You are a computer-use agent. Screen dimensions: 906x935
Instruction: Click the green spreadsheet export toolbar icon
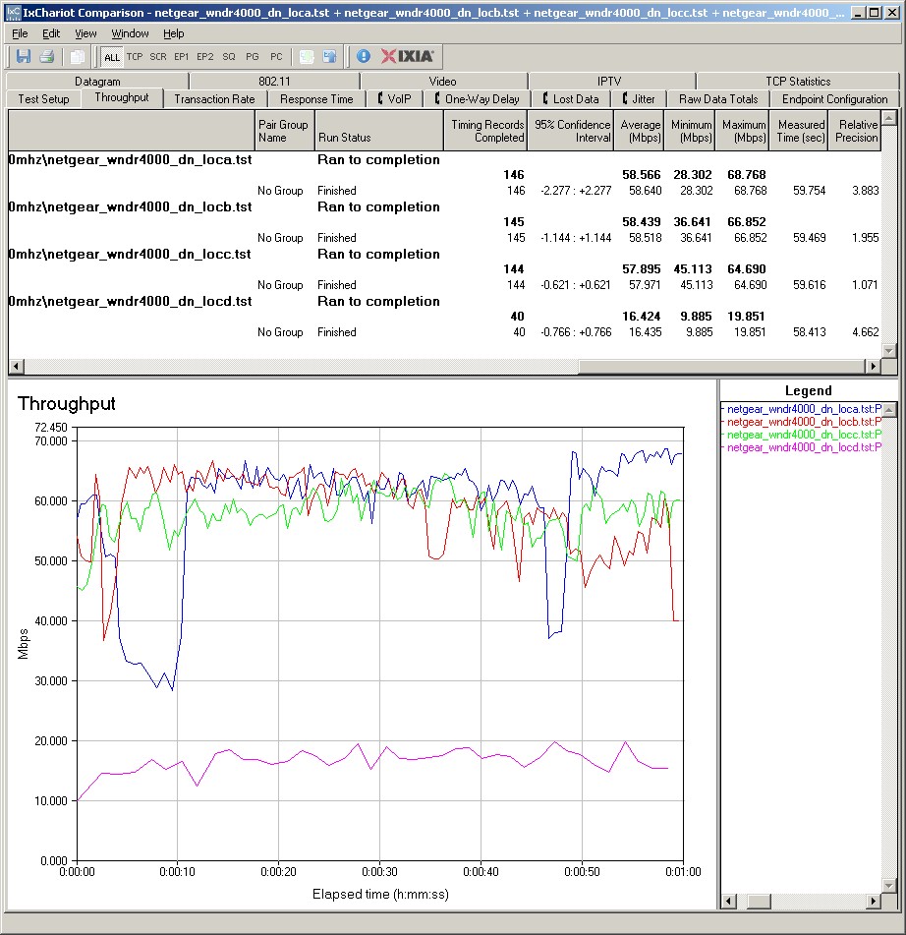[307, 57]
